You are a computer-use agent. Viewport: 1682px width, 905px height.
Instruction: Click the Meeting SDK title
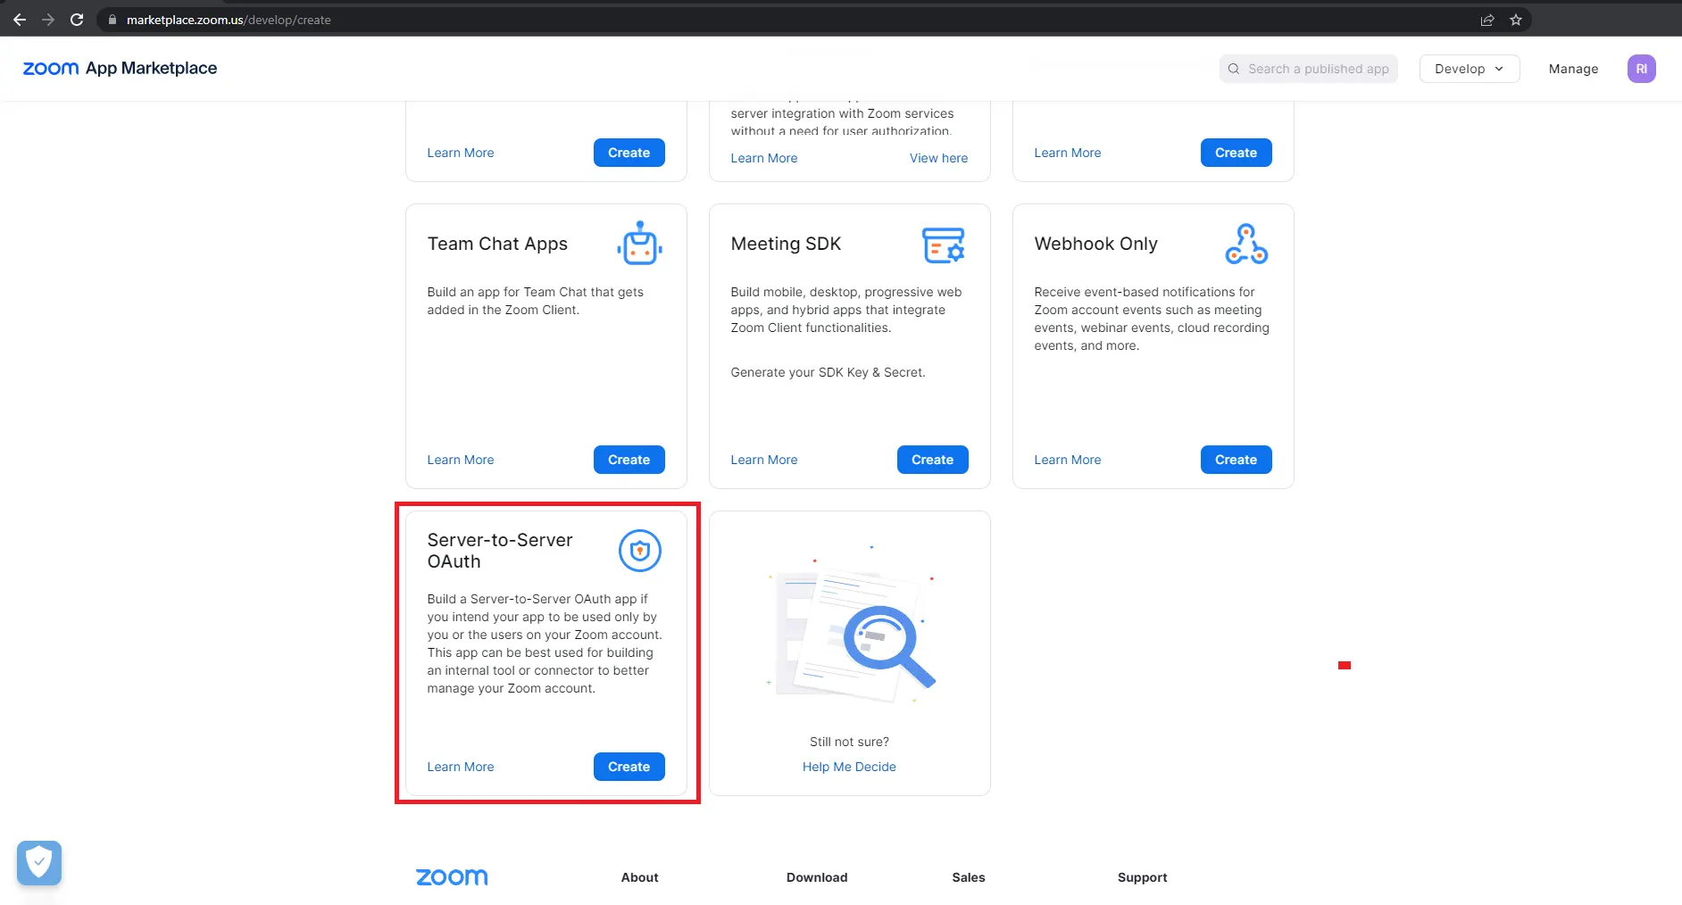[786, 244]
